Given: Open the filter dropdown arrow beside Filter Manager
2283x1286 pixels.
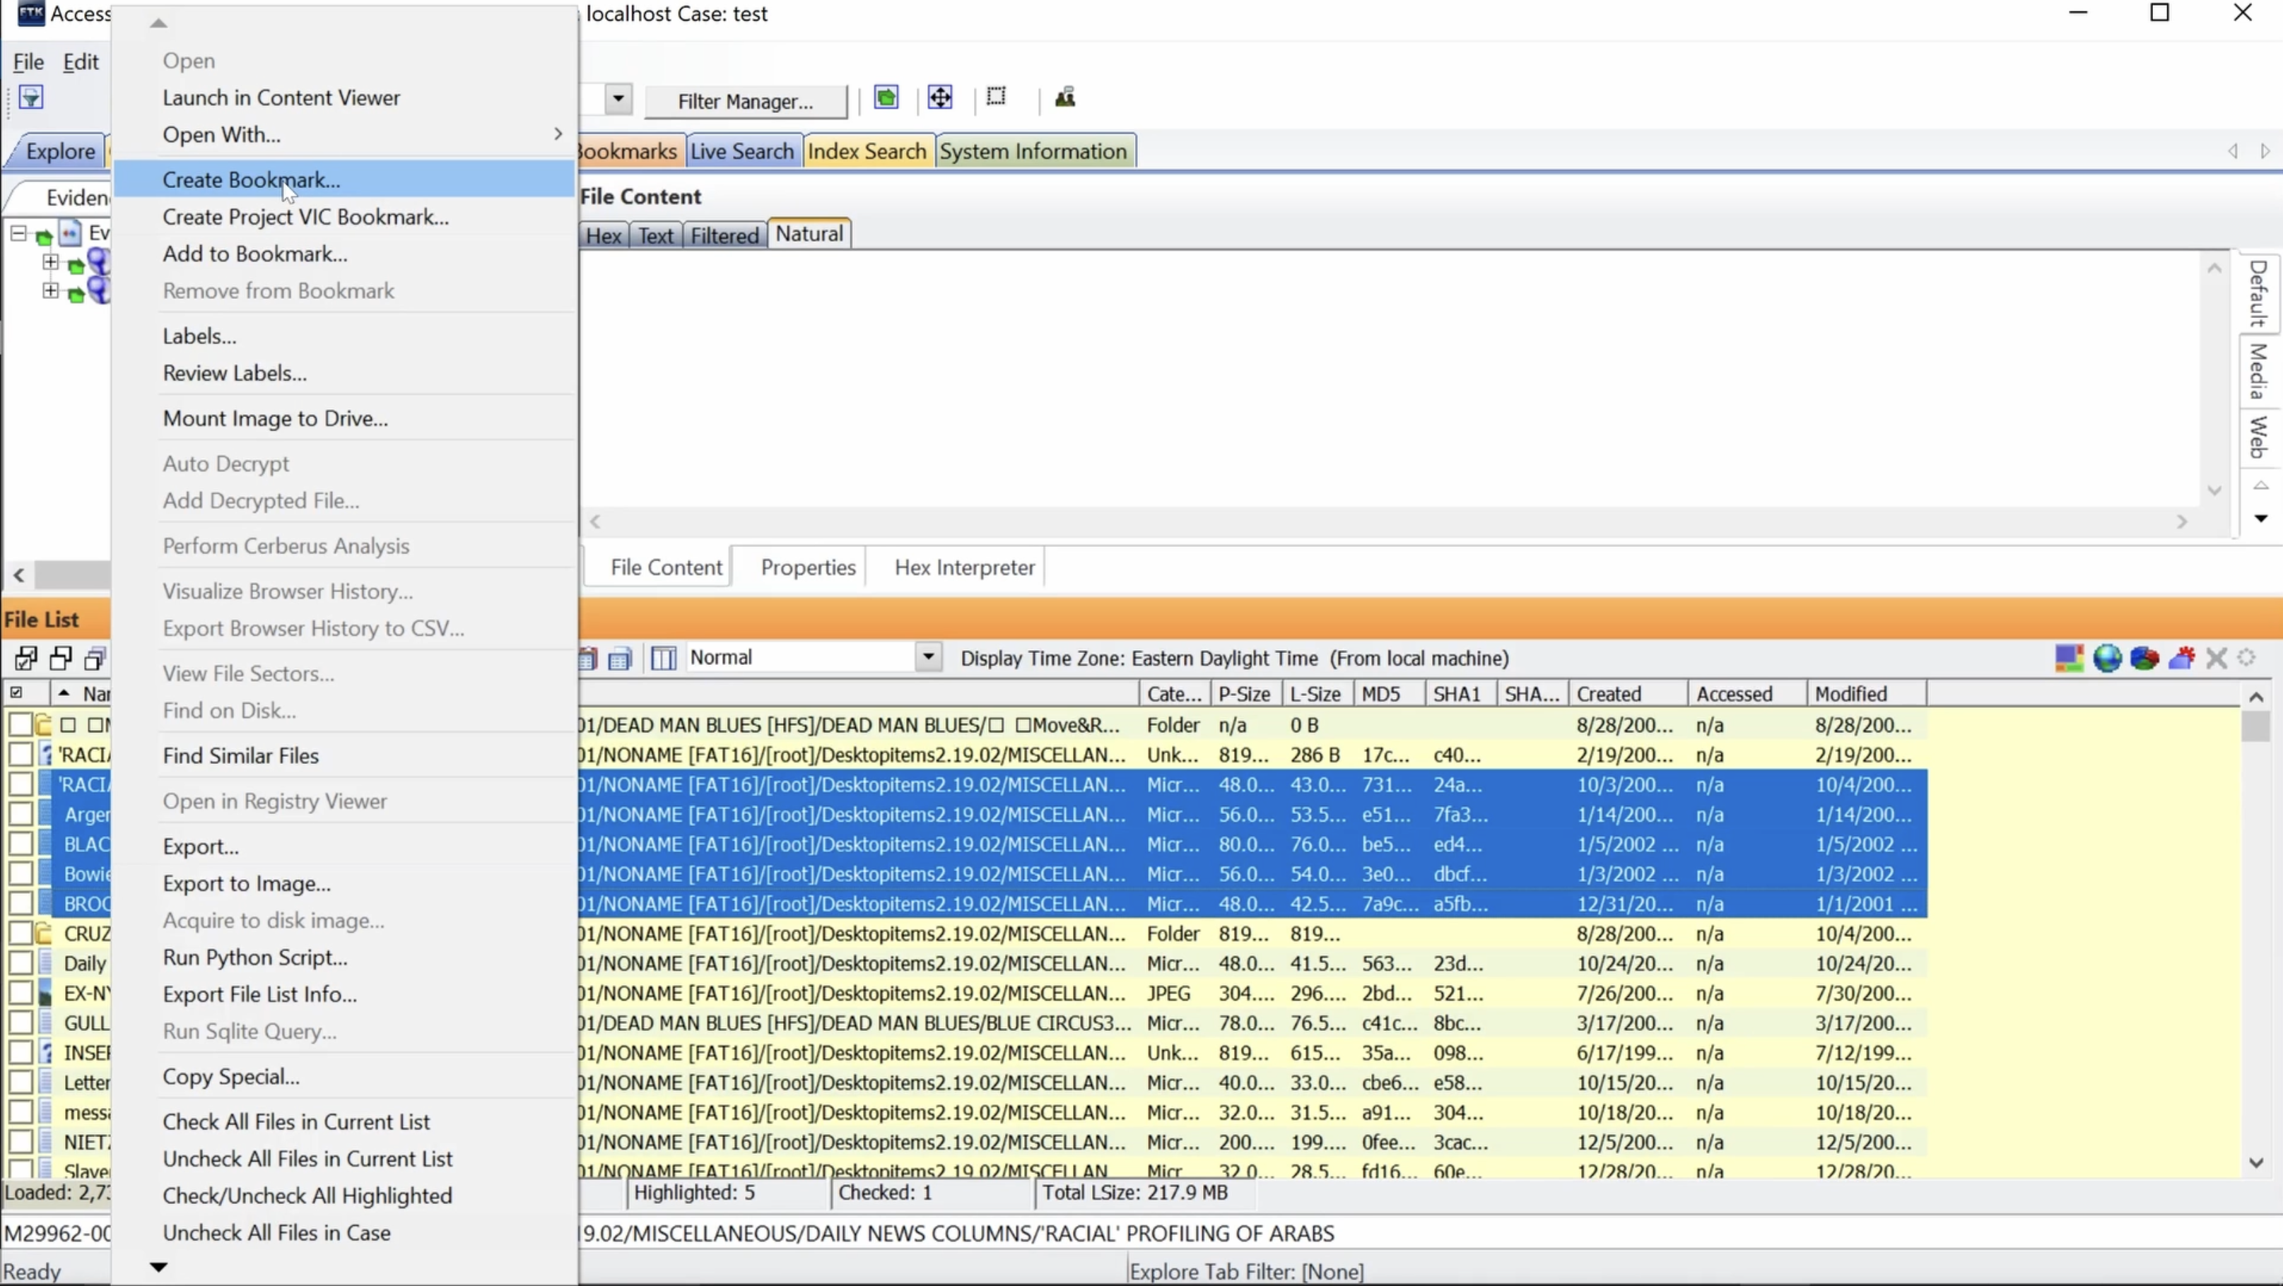Looking at the screenshot, I should tap(618, 99).
